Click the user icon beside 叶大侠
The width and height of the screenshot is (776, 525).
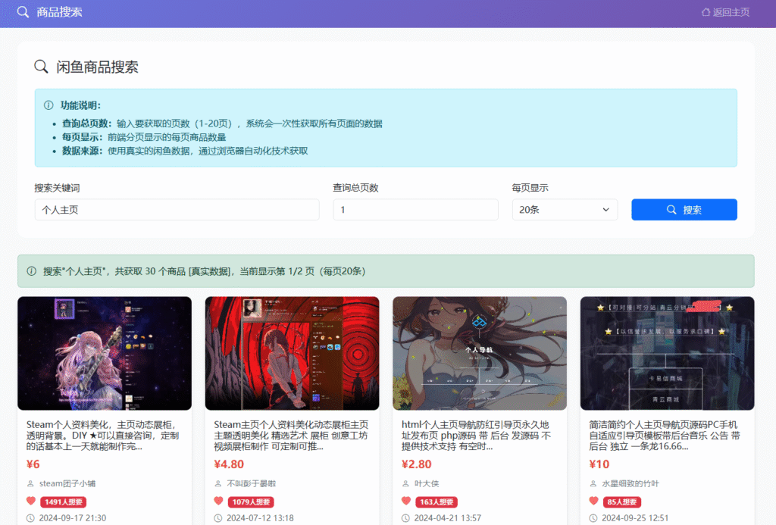point(405,483)
